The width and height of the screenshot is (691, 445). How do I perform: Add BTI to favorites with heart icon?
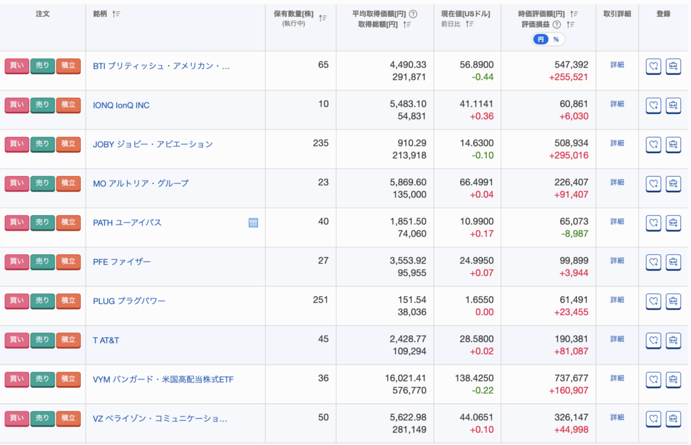point(653,67)
